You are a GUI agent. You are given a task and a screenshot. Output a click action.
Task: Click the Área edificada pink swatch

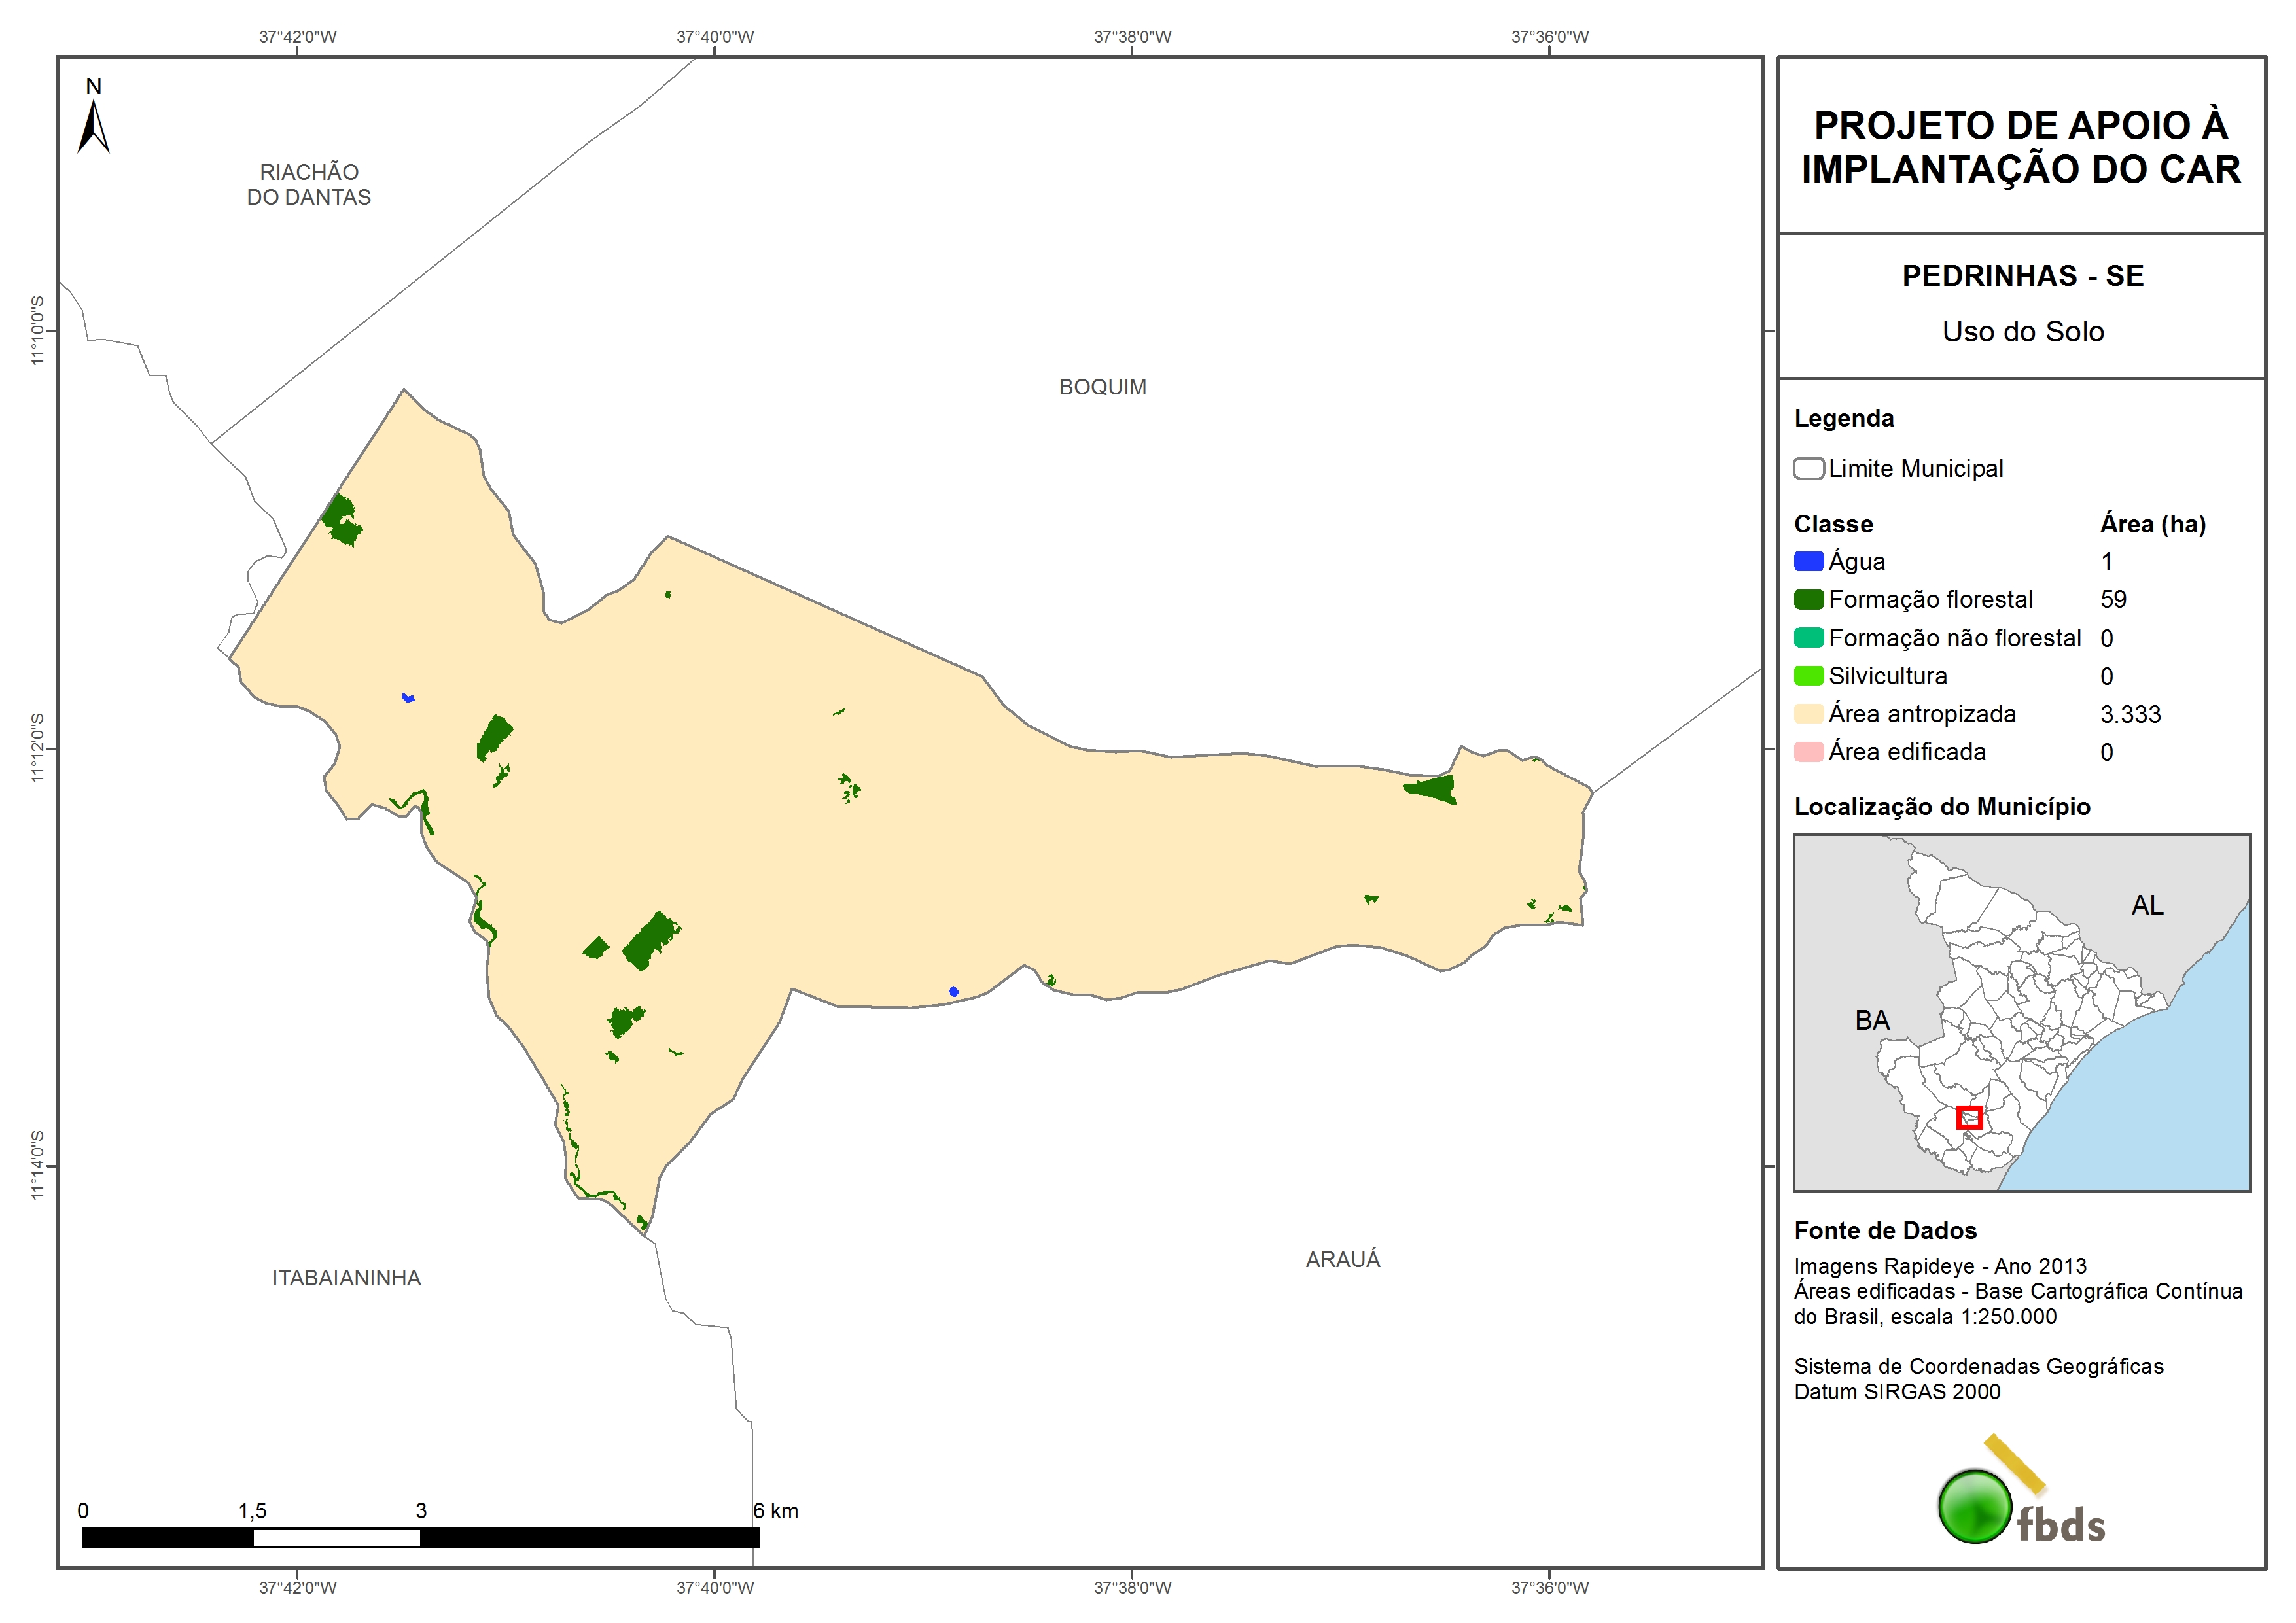coord(1808,752)
